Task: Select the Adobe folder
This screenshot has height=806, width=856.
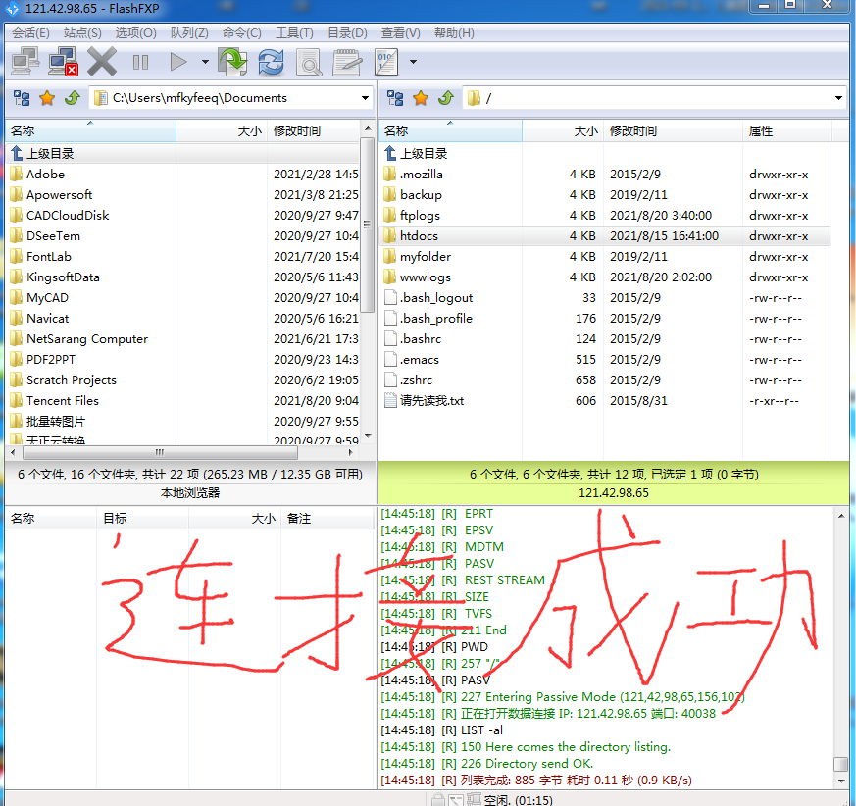Action: coord(183,175)
